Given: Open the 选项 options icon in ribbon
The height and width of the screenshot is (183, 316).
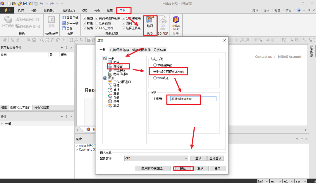Looking at the screenshot, I should point(150,22).
